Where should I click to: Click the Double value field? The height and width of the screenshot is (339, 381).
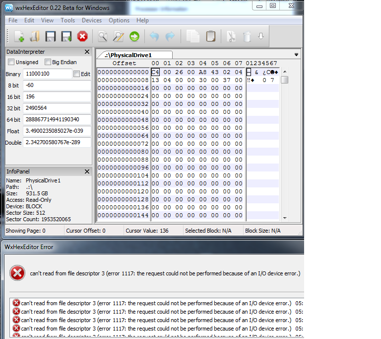tap(57, 143)
